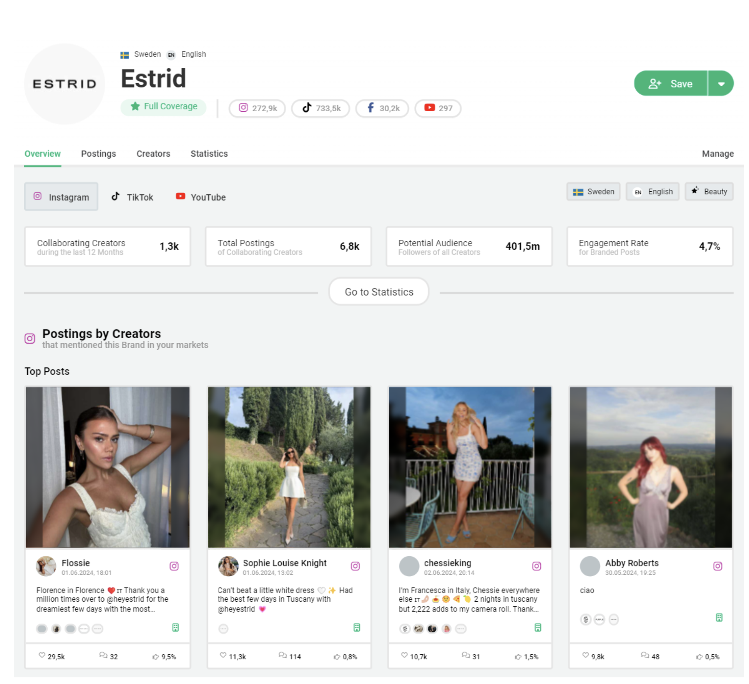The image size is (749, 684).
Task: Click green building icon on Sophie Louise Knight's post
Action: [x=357, y=627]
